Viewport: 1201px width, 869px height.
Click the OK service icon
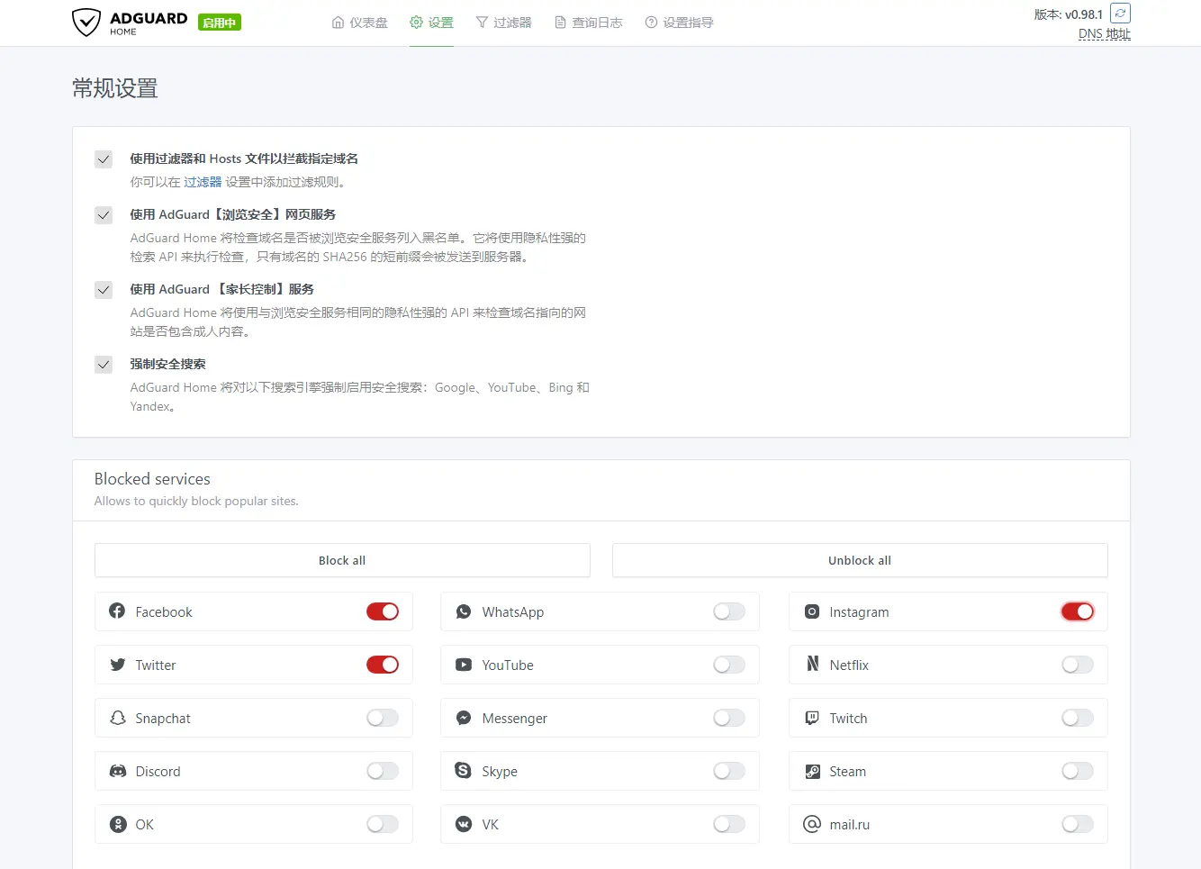pyautogui.click(x=117, y=824)
